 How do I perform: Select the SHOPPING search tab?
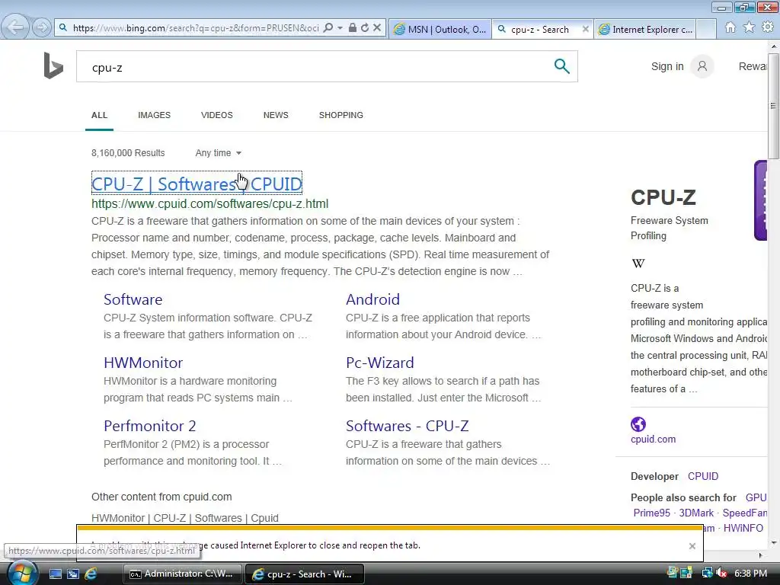[x=340, y=115]
